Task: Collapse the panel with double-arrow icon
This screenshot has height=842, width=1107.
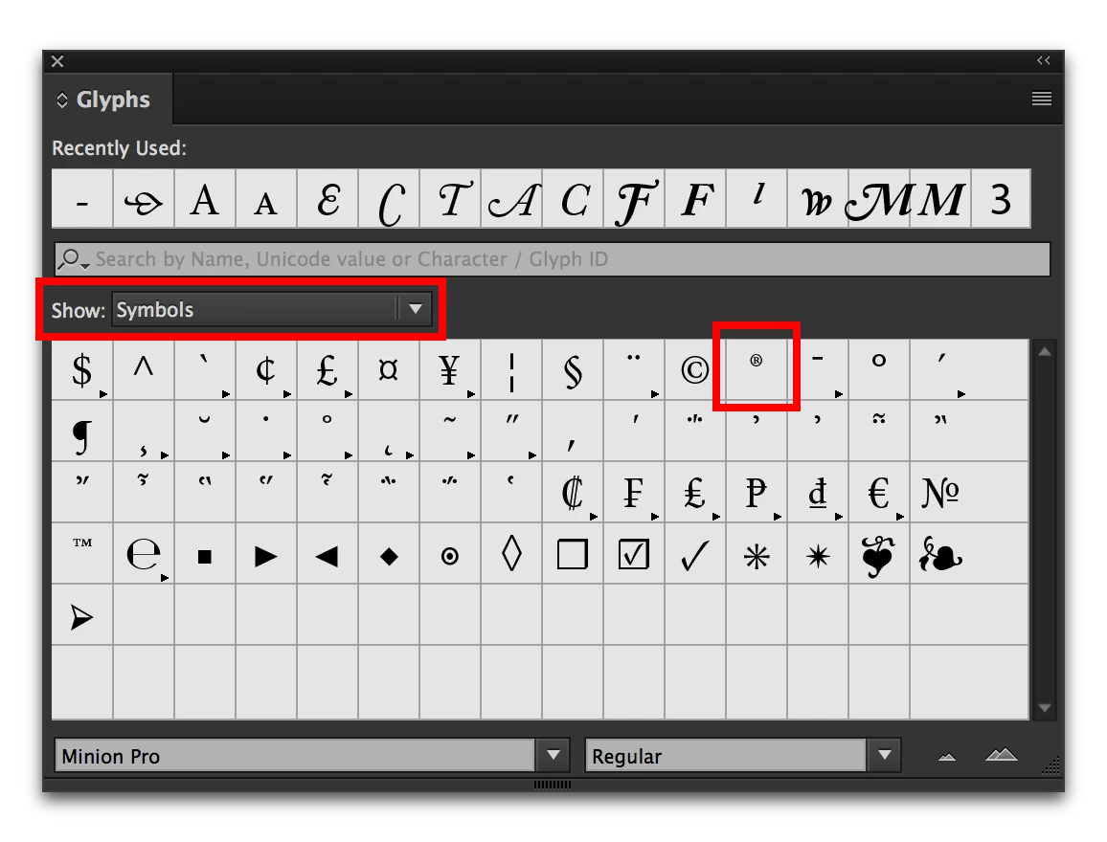Action: (1044, 60)
